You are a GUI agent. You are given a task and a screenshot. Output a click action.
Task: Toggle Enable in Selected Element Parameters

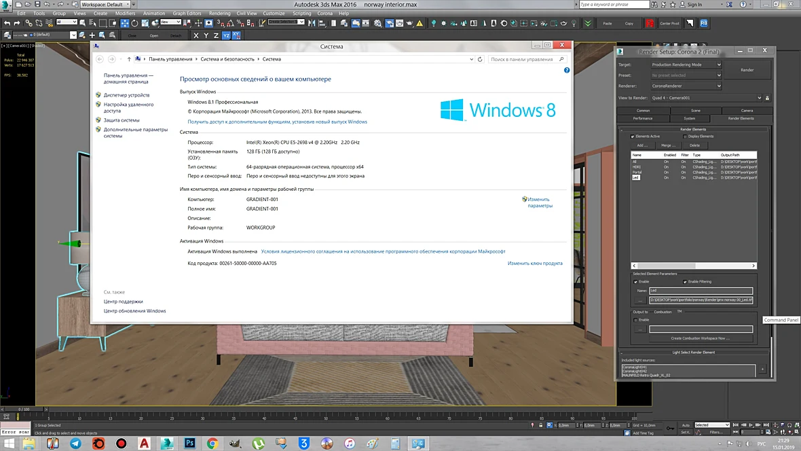click(635, 282)
